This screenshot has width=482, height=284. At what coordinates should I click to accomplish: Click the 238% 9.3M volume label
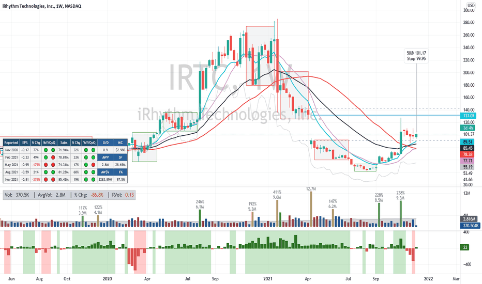[x=400, y=196]
